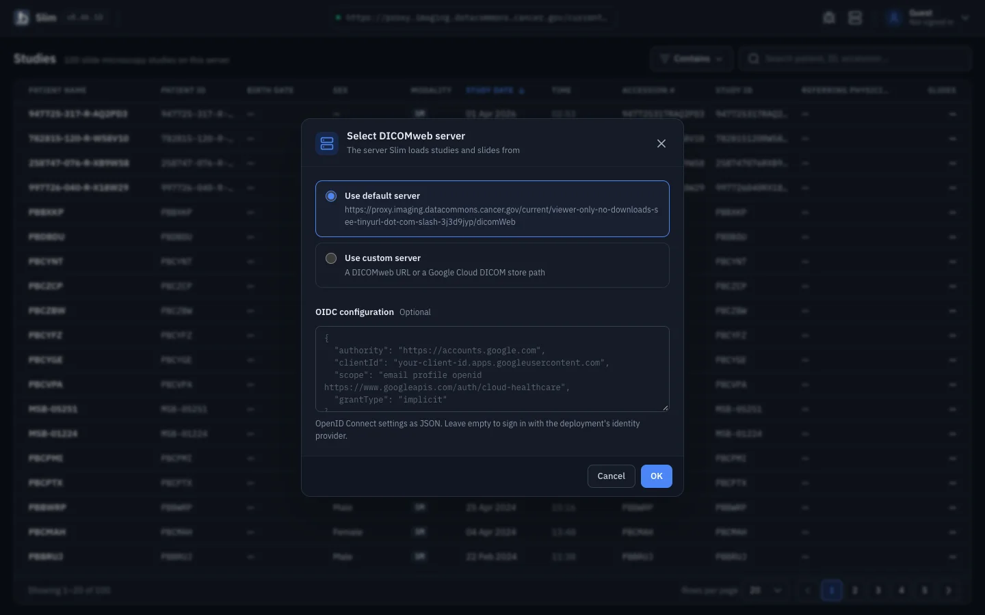The width and height of the screenshot is (985, 615).
Task: Click the debug icon left of the top-bar server icon
Action: [x=829, y=18]
